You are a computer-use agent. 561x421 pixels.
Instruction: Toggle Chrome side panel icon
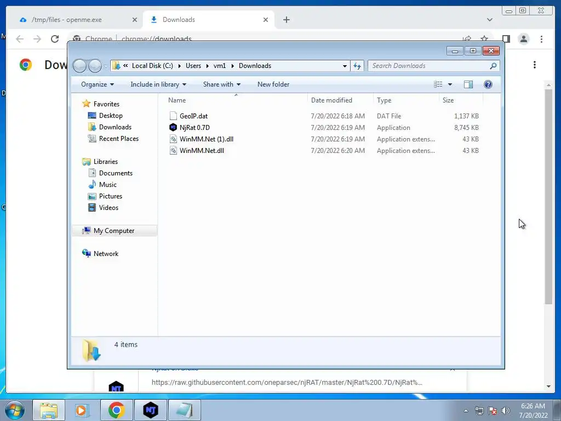506,39
